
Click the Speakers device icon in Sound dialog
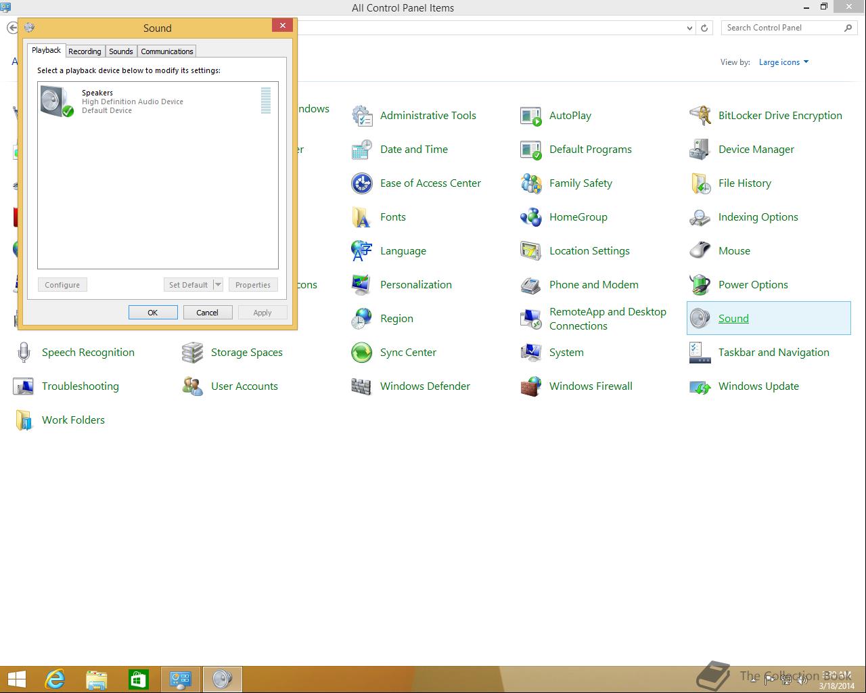click(57, 102)
